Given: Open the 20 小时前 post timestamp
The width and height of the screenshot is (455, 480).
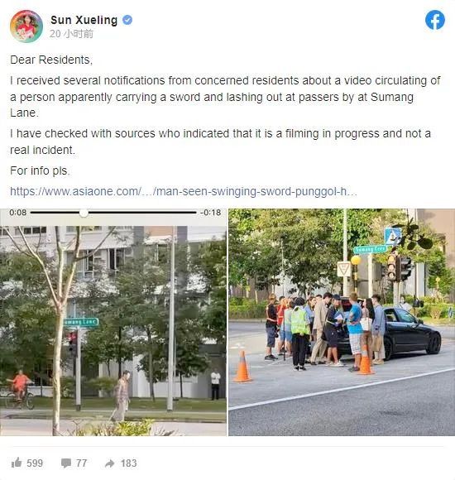Looking at the screenshot, I should pos(72,34).
